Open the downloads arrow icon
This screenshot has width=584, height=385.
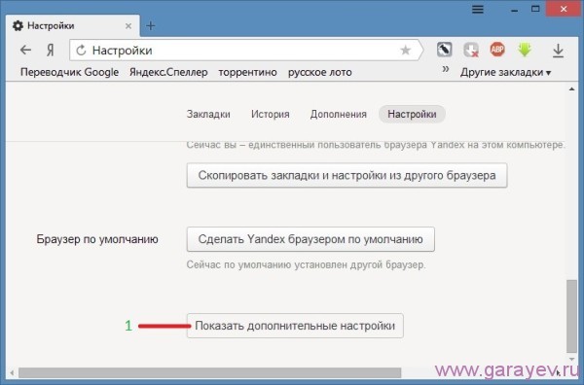coord(558,51)
